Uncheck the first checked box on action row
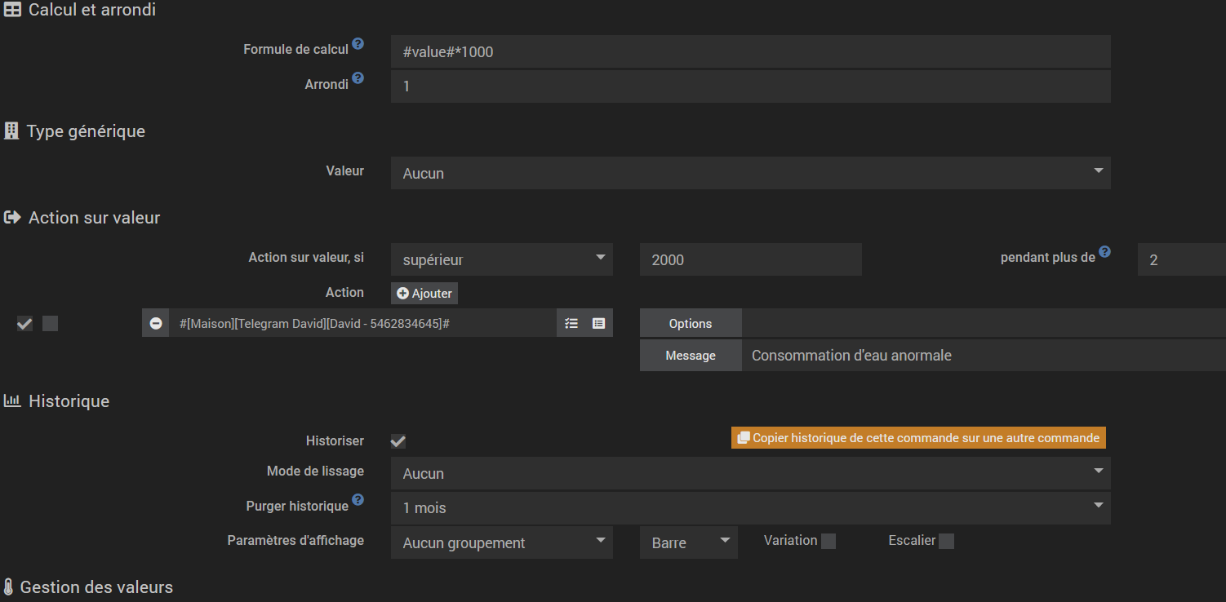Screen dimensions: 1226x602 click(x=24, y=324)
